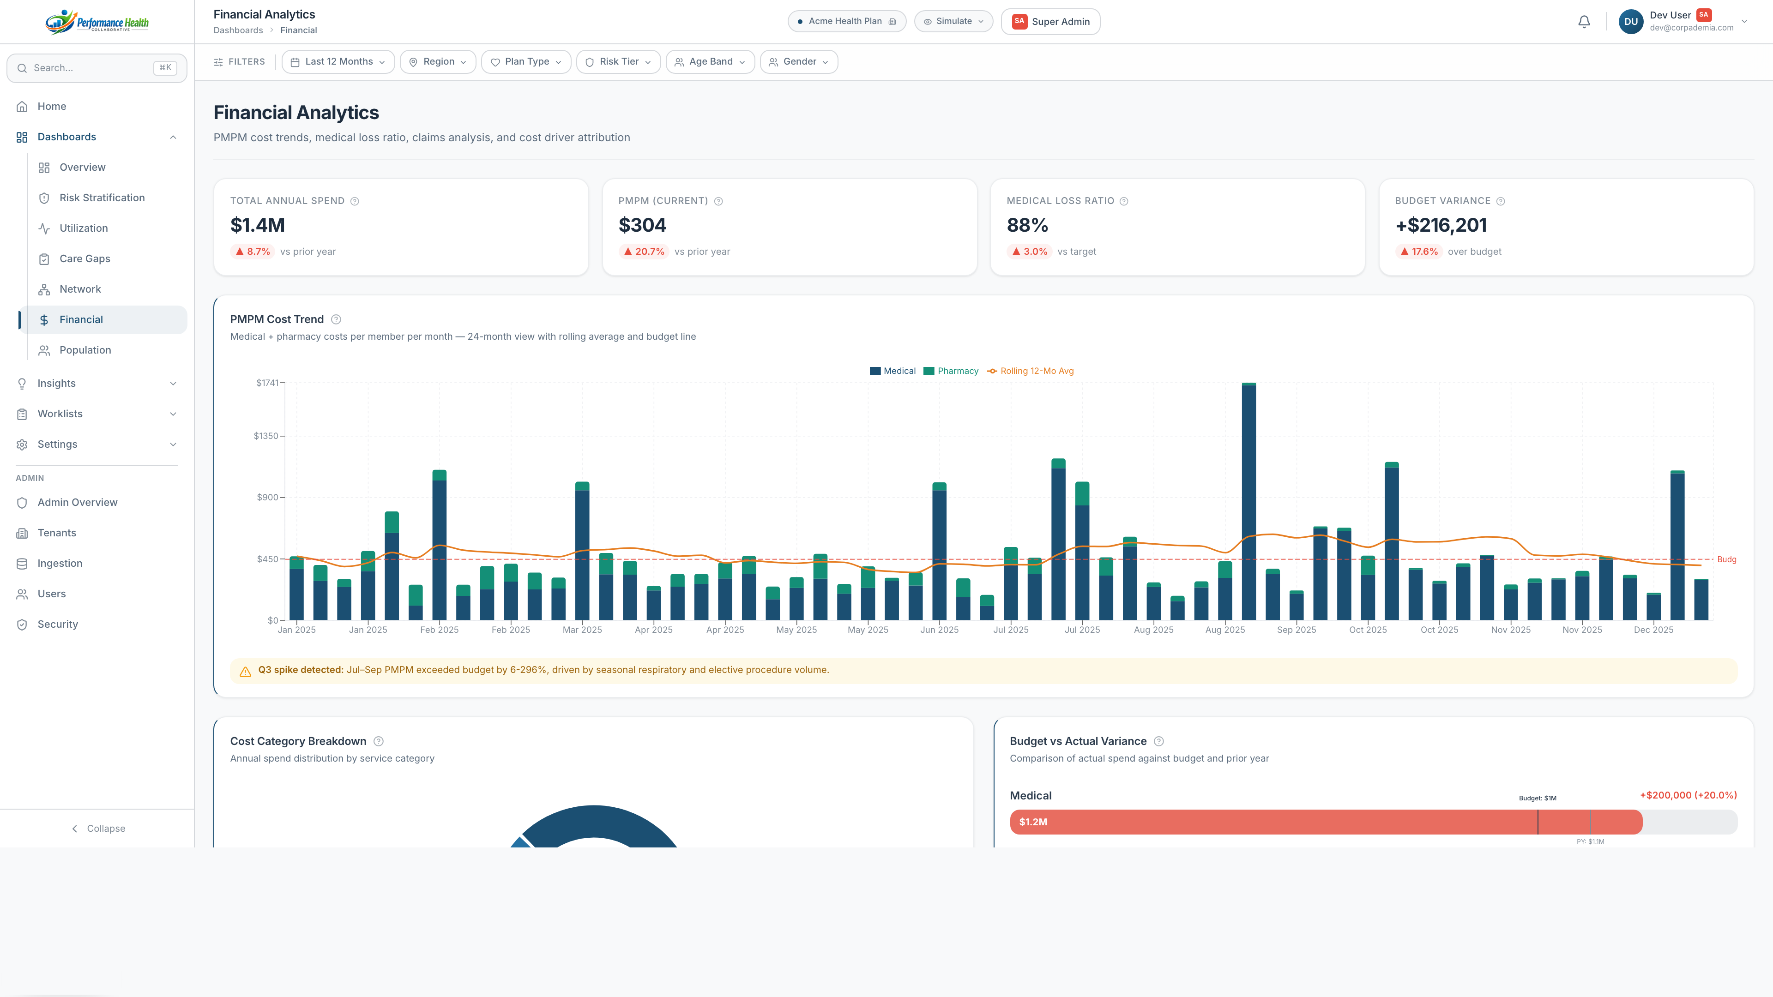Image resolution: width=1773 pixels, height=997 pixels.
Task: Click the info icon next to Budget Variance
Action: click(x=1501, y=201)
